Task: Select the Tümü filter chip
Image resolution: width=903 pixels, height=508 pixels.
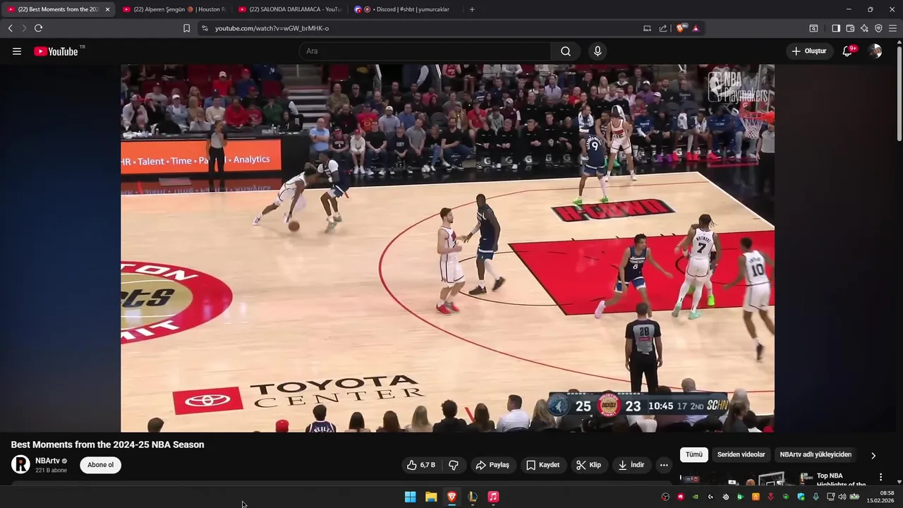Action: (694, 454)
